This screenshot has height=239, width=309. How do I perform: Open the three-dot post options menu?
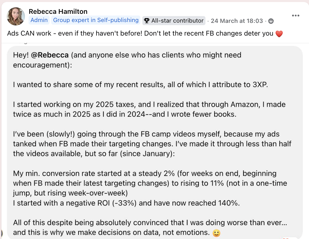(x=296, y=16)
